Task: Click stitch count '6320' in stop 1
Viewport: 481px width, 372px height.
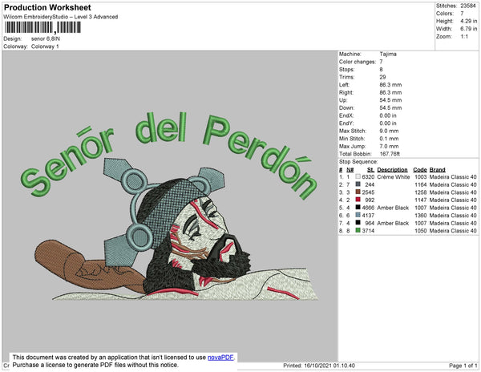Action: click(x=368, y=177)
